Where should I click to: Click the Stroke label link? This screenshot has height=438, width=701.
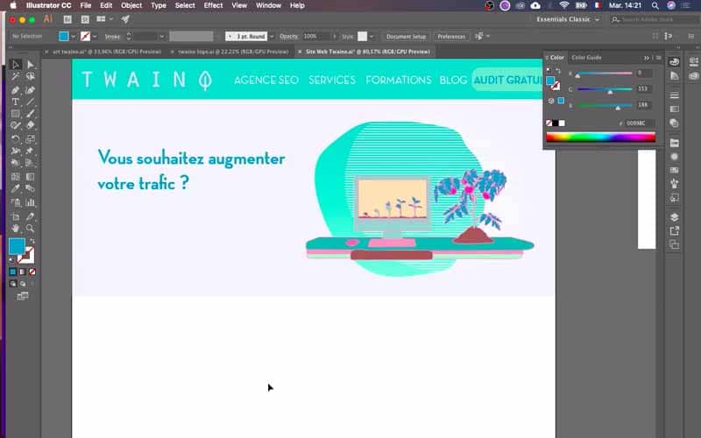pos(112,36)
